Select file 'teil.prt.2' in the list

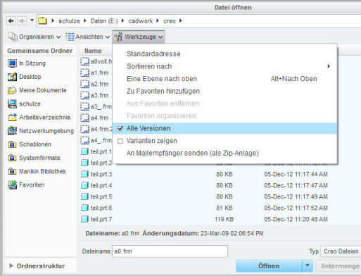tap(101, 163)
